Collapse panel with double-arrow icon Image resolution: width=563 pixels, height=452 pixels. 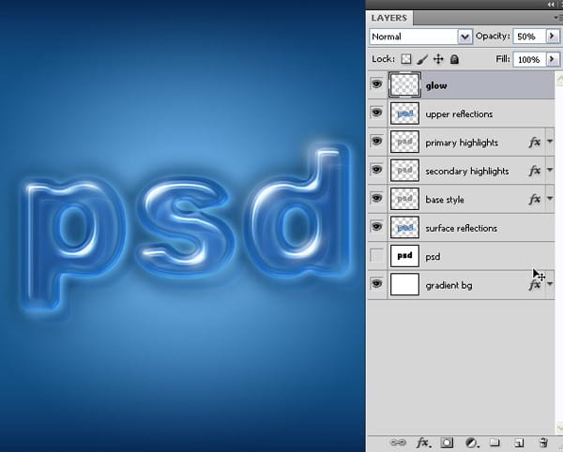pyautogui.click(x=551, y=5)
